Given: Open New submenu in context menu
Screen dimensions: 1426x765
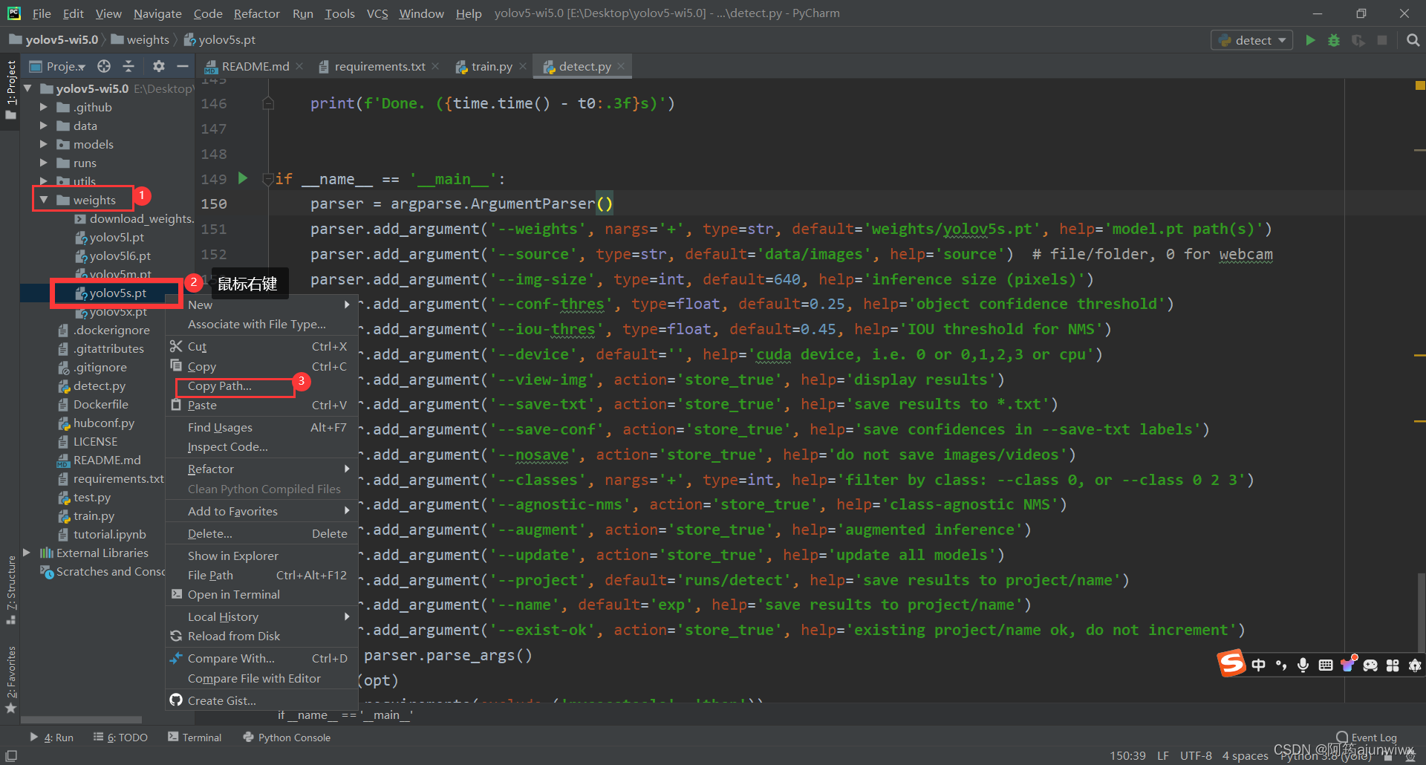Looking at the screenshot, I should (261, 305).
